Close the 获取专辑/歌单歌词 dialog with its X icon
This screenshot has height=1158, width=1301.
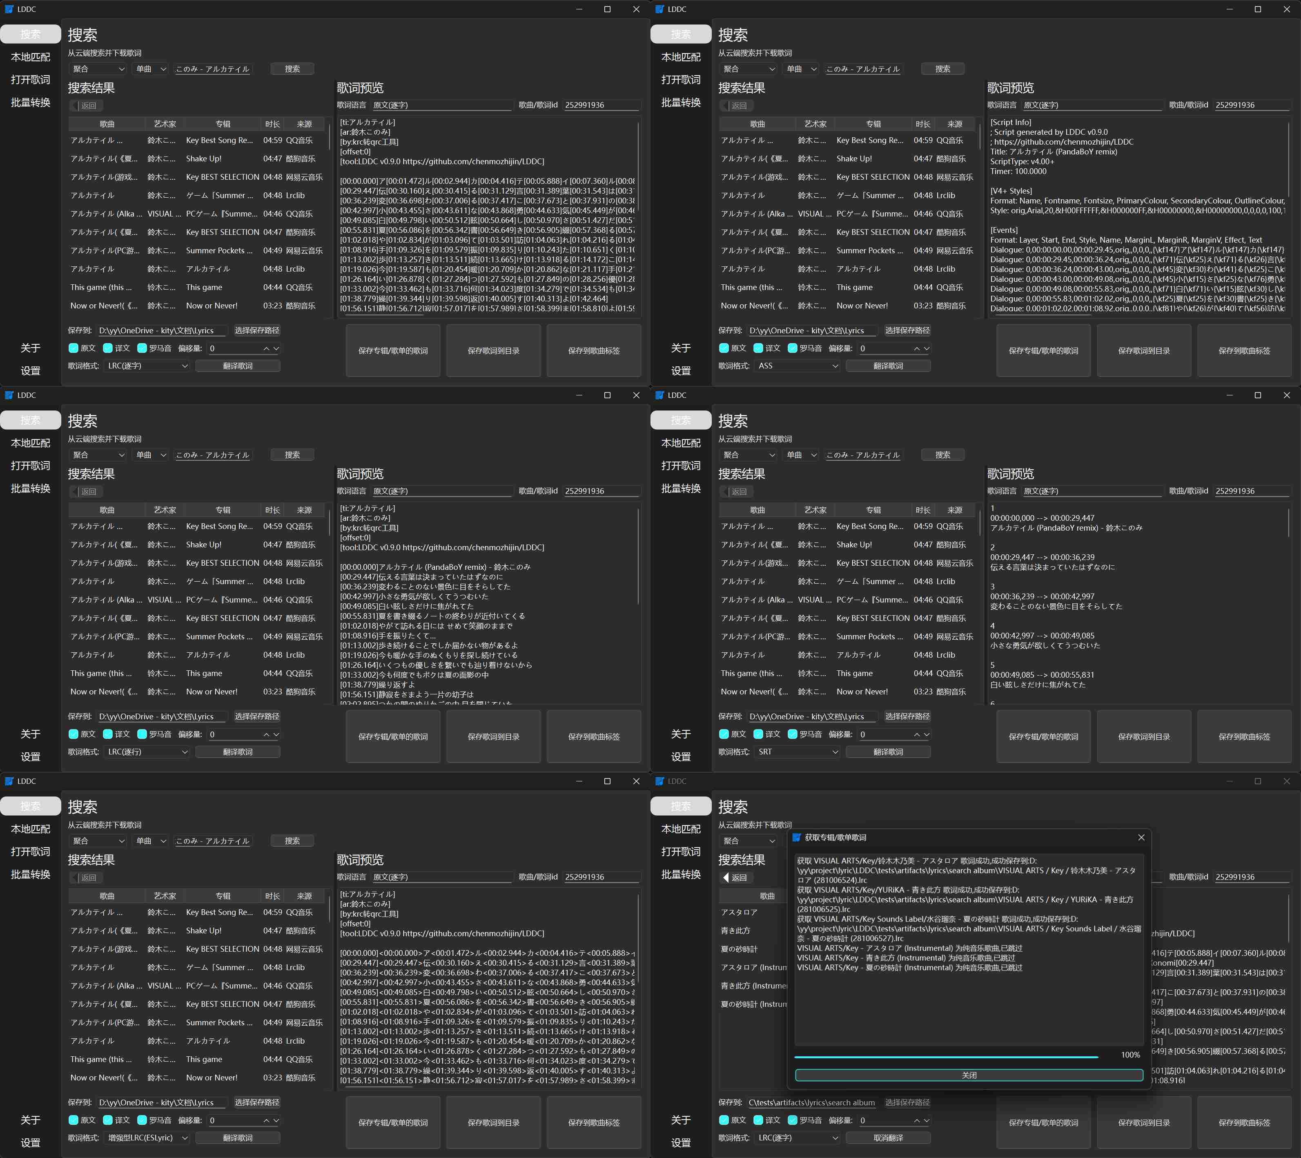pyautogui.click(x=1141, y=838)
